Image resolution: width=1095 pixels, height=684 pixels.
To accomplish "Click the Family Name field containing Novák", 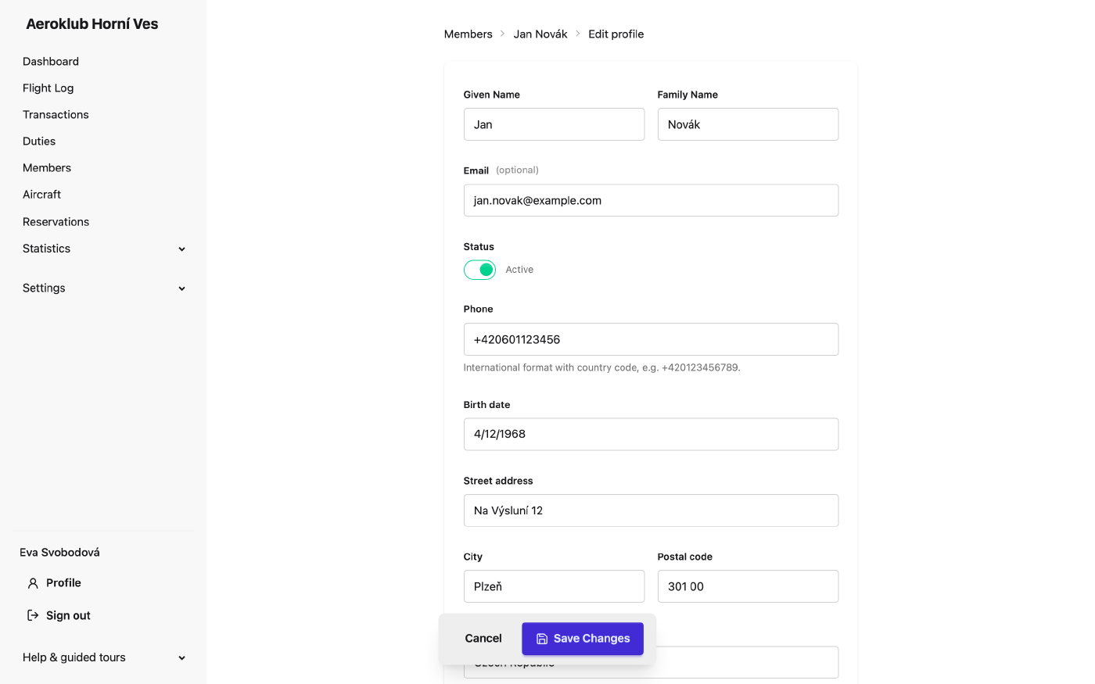I will [748, 124].
